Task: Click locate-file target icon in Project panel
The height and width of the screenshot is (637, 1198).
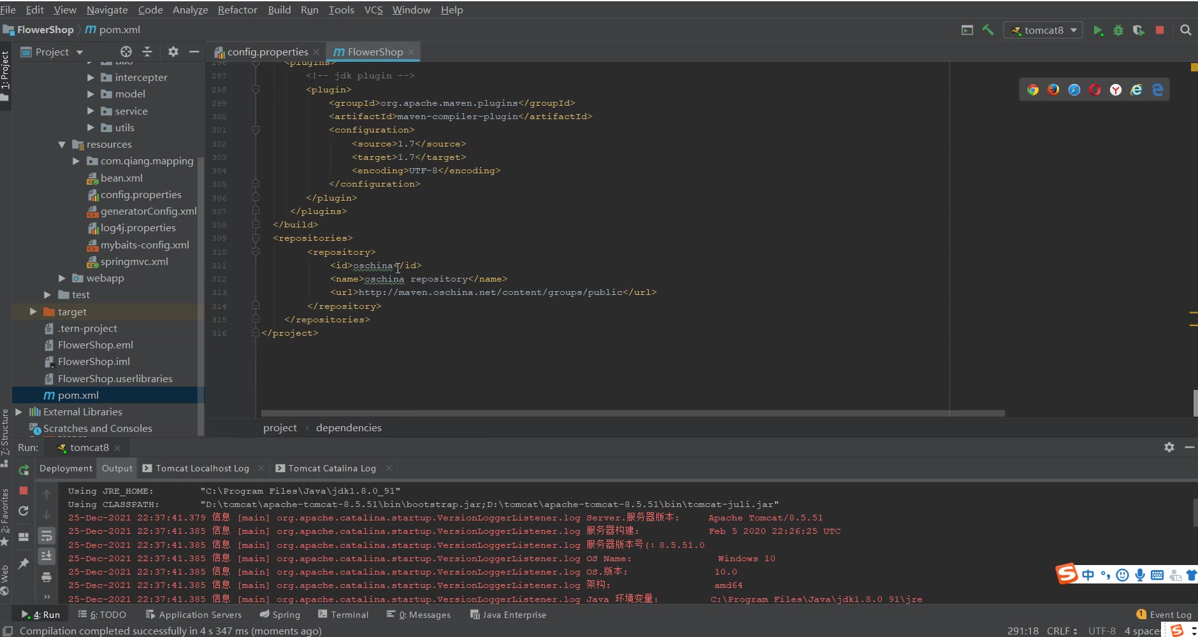Action: 126,52
